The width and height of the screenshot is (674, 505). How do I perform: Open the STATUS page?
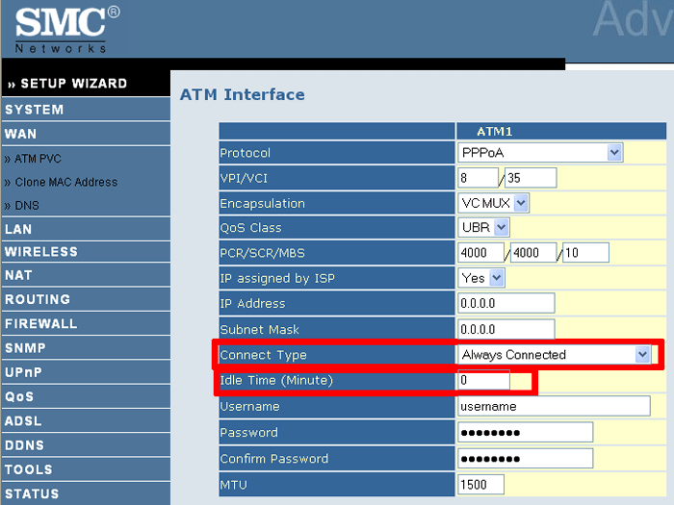click(x=32, y=494)
